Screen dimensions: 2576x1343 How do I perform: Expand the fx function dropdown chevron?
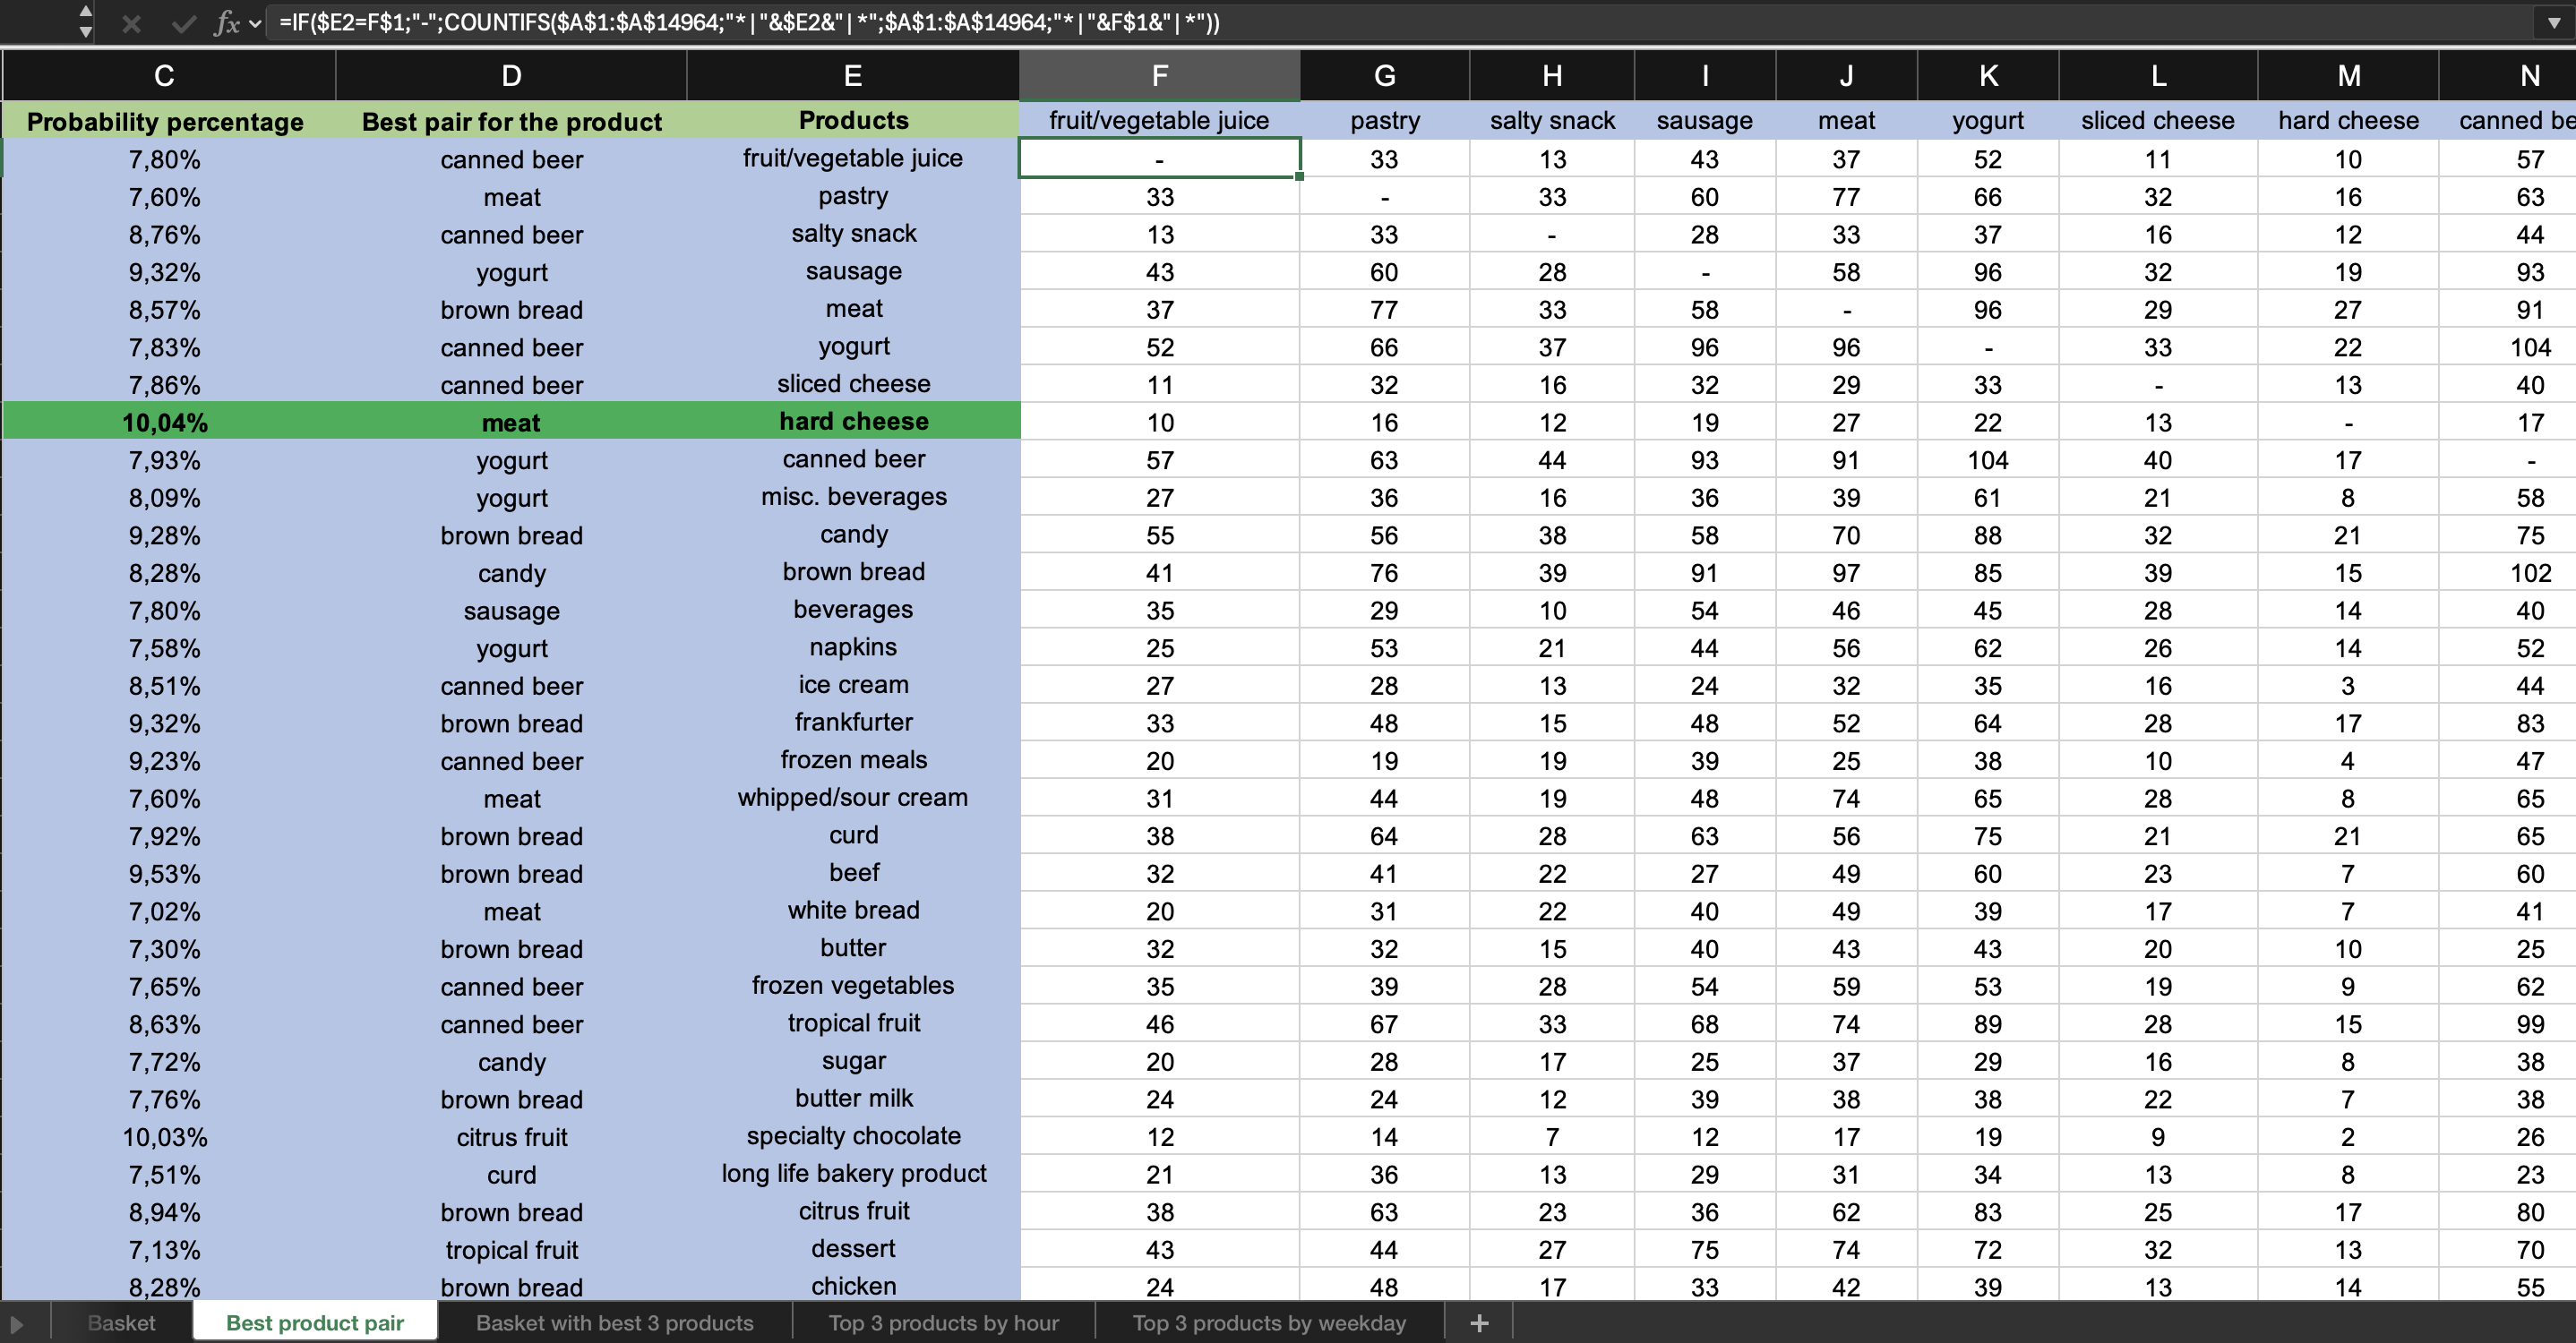256,23
